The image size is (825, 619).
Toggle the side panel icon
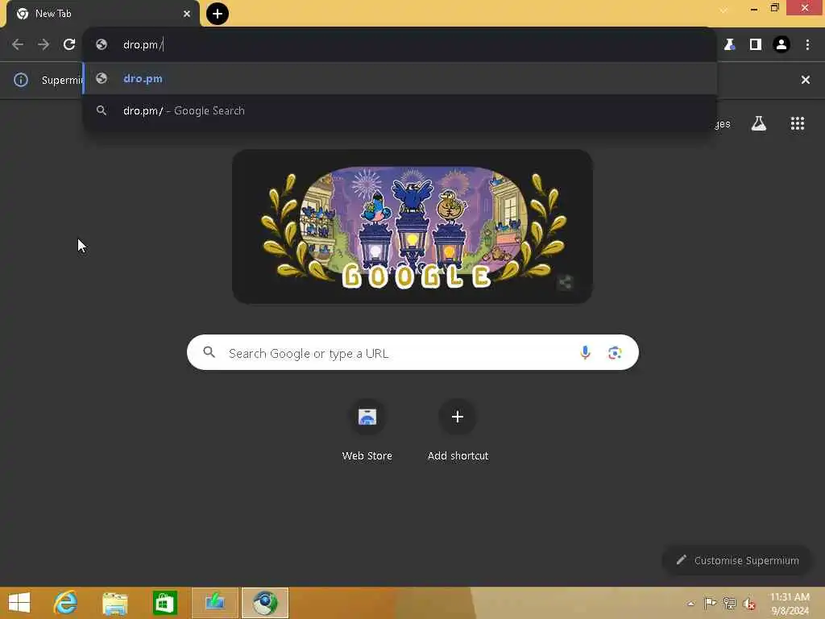coord(756,45)
